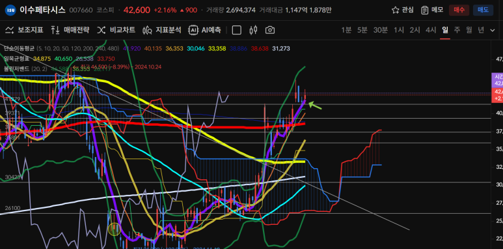The image size is (503, 249).
Task: Switch to 1시 hourly timeframe
Action: (x=399, y=30)
